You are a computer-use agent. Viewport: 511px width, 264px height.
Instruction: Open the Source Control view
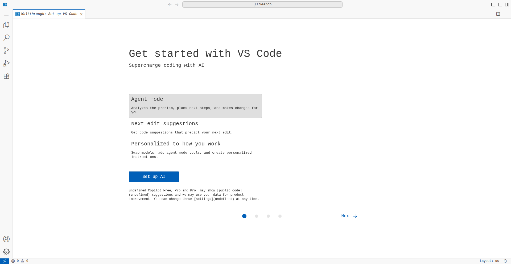point(6,51)
